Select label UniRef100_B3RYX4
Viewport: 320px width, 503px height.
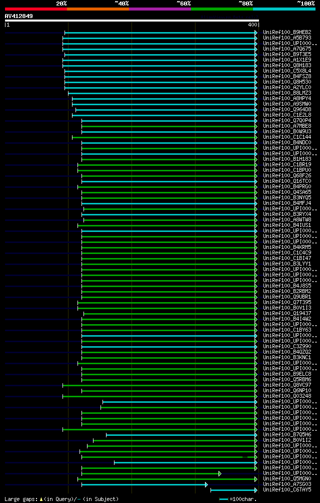pos(286,214)
